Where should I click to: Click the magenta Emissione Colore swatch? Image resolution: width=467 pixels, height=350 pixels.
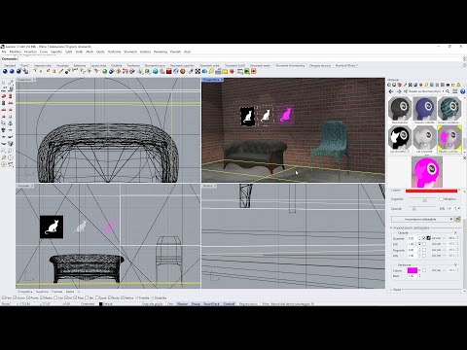tap(413, 270)
